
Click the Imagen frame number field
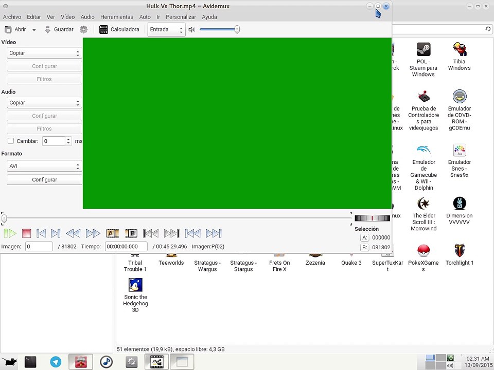click(x=39, y=247)
